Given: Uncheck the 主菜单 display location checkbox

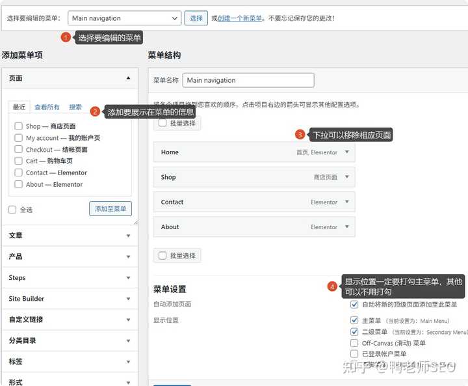Looking at the screenshot, I should (354, 320).
